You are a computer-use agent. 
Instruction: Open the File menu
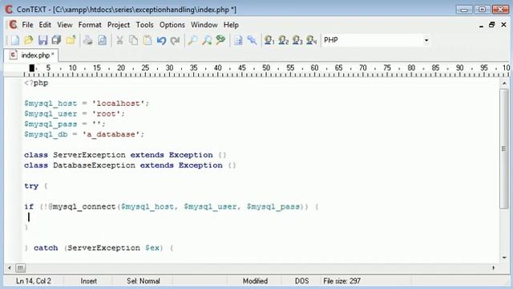[27, 25]
